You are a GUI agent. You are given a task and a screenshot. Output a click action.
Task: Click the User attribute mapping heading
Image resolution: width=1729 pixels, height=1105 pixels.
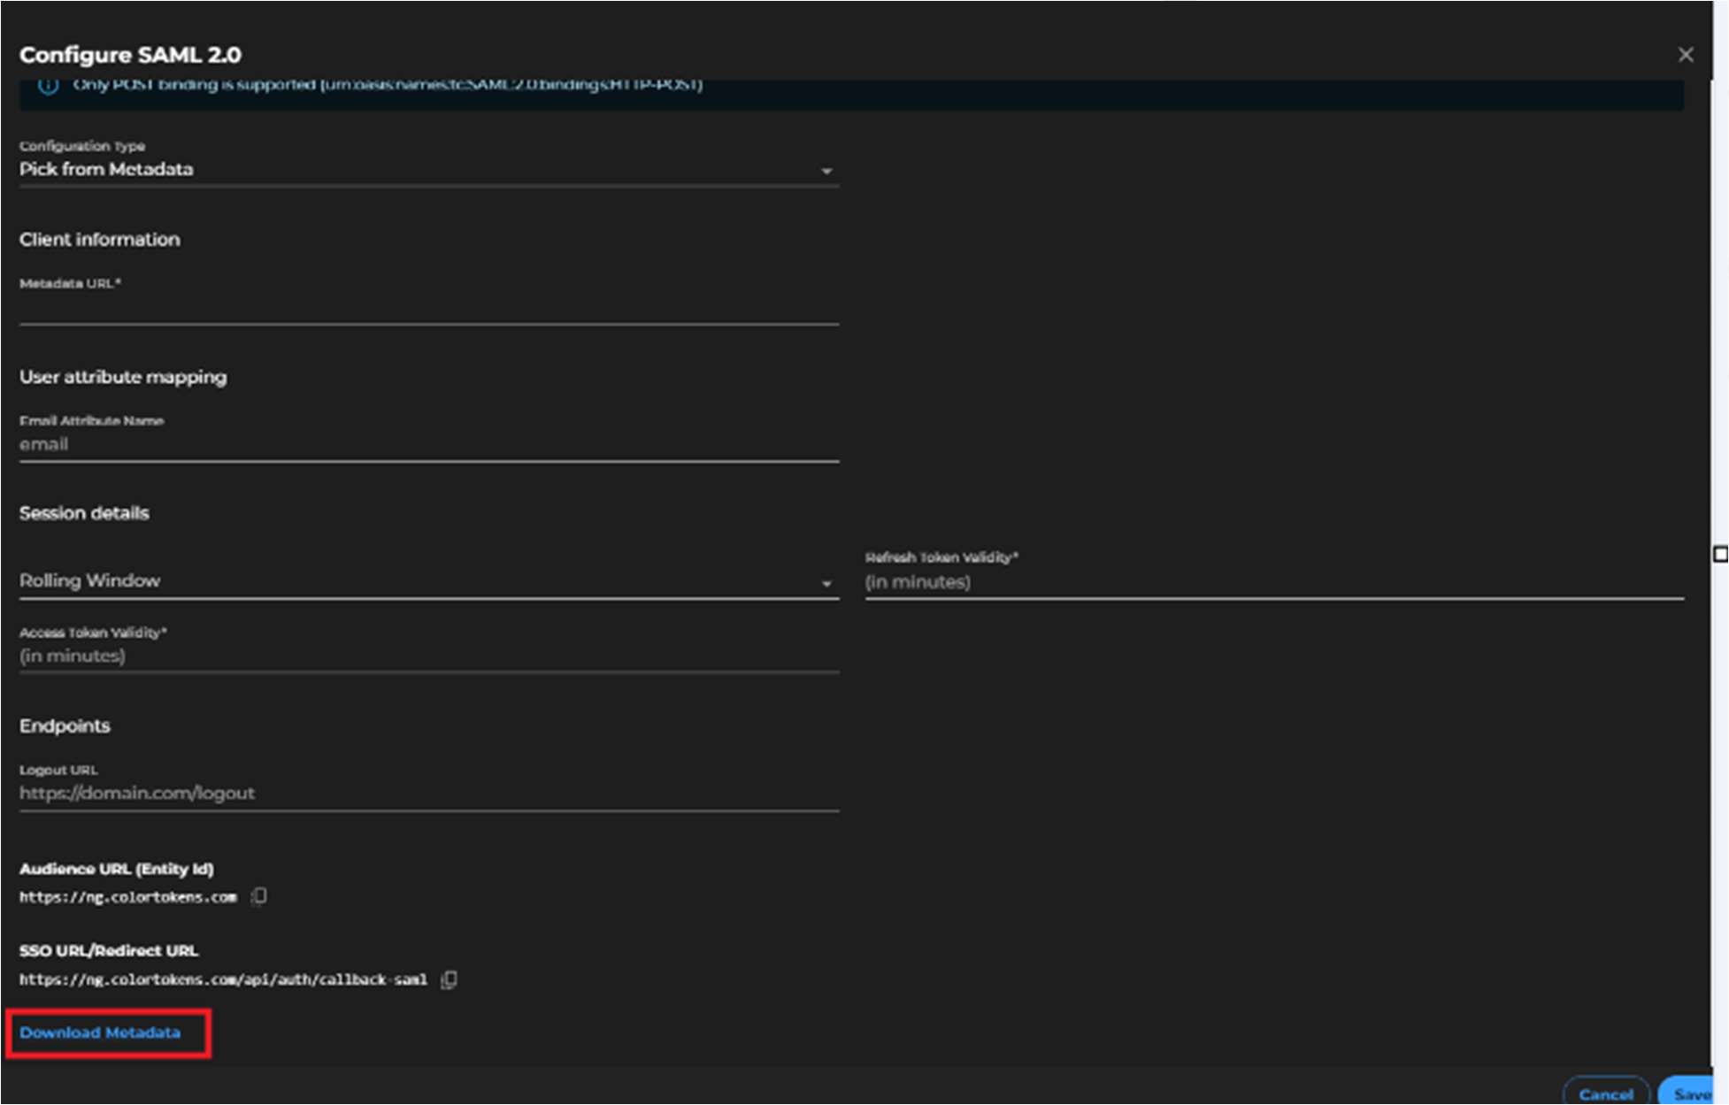pyautogui.click(x=123, y=377)
